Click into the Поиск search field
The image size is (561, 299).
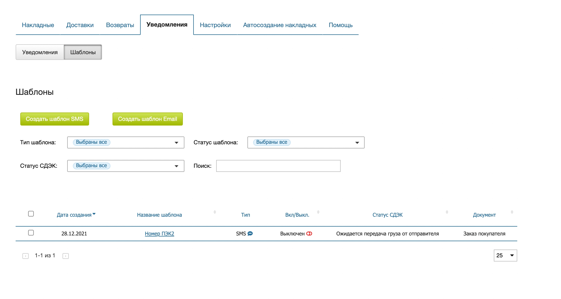point(278,166)
